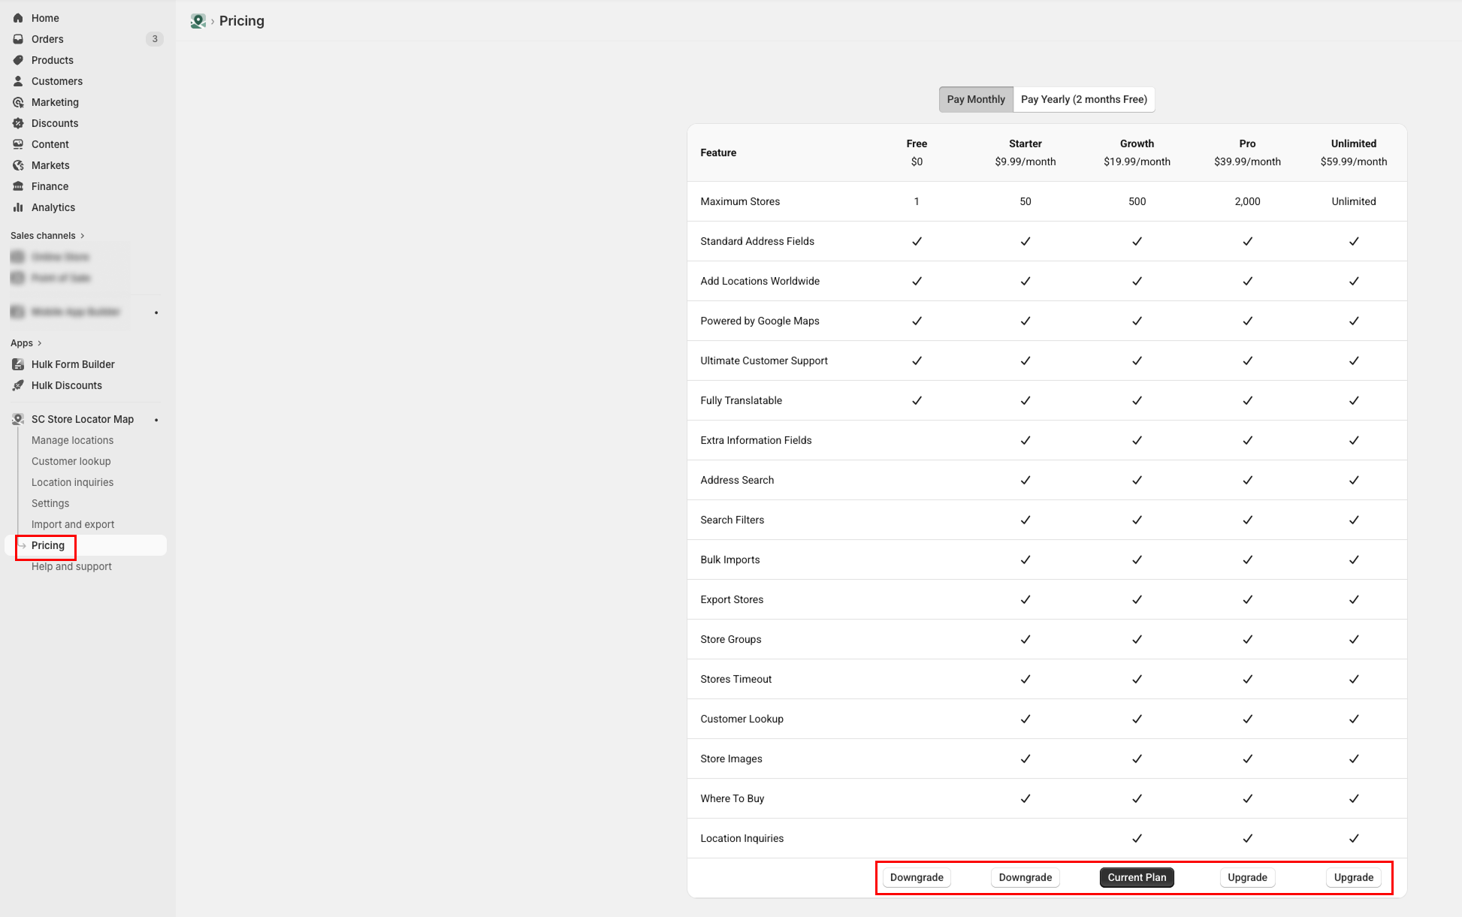Click the Home icon in sidebar
1462x917 pixels.
click(x=18, y=18)
